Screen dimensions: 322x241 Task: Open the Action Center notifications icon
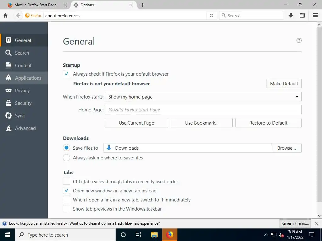312,235
